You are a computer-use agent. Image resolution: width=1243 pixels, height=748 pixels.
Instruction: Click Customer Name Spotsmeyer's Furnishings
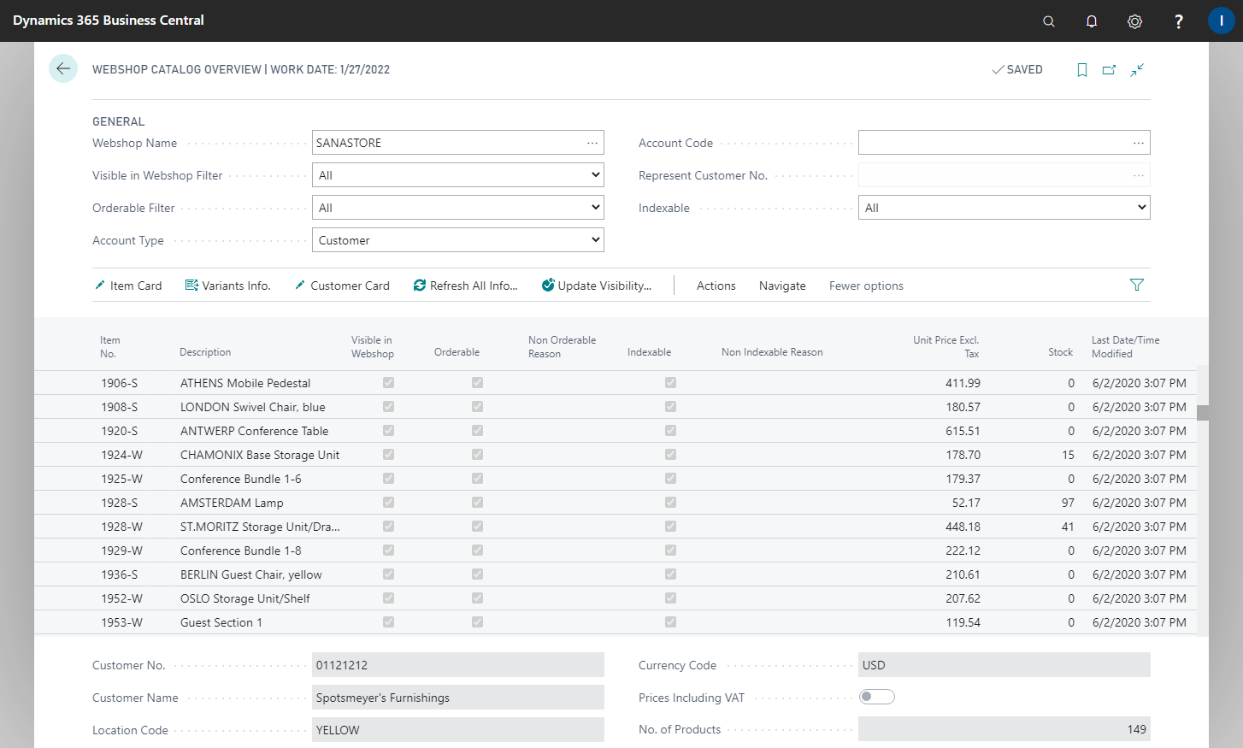tap(458, 698)
